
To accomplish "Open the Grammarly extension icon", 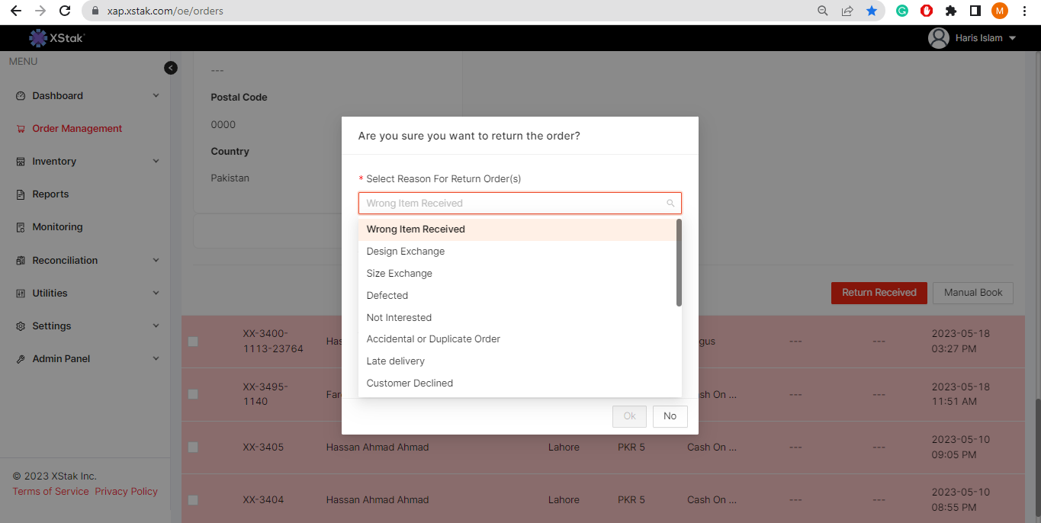I will coord(901,11).
